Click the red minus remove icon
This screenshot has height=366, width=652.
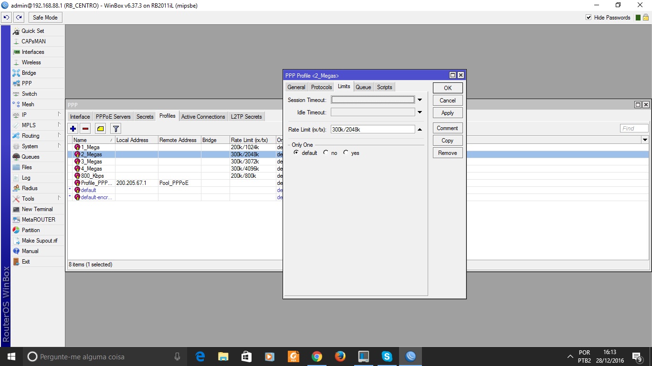[85, 129]
